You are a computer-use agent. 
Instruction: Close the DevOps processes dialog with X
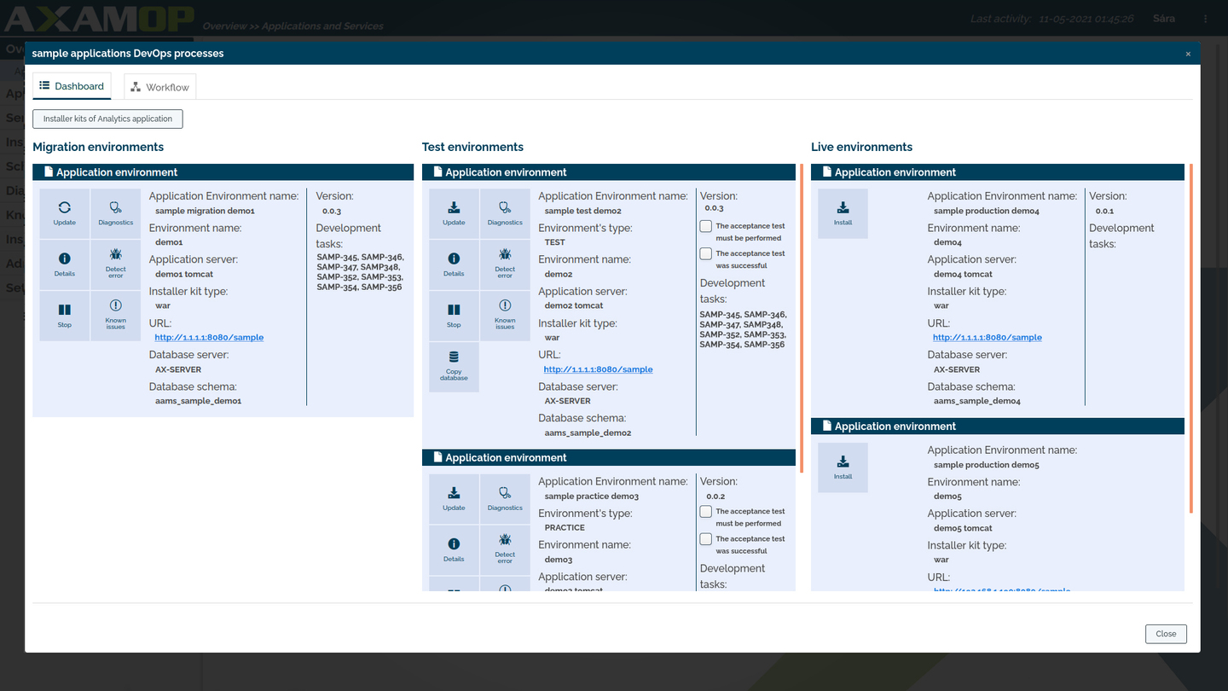coord(1188,54)
